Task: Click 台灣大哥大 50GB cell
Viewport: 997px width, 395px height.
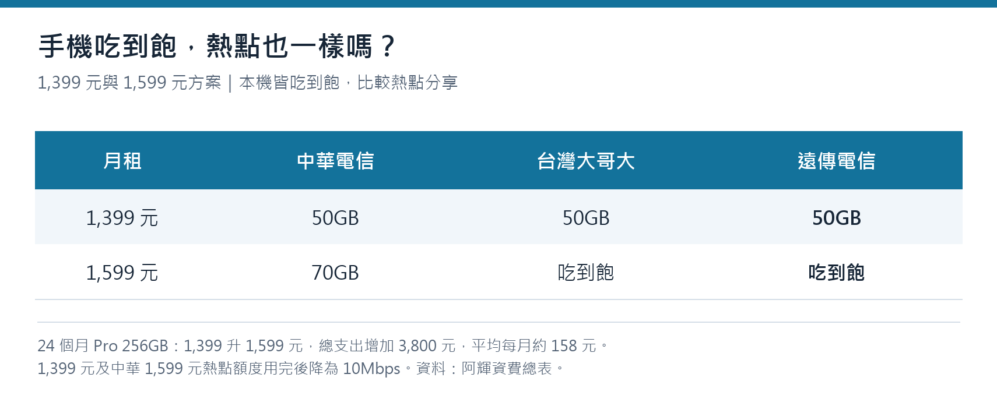Action: [586, 218]
